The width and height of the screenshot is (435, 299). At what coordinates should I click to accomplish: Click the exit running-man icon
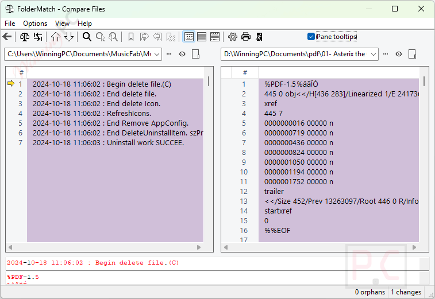click(x=259, y=37)
